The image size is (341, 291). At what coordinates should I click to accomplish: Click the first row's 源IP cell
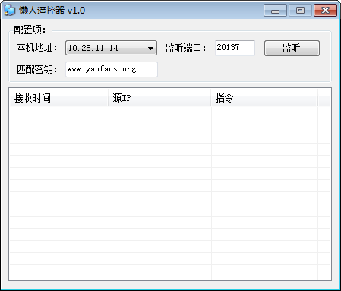pos(160,112)
